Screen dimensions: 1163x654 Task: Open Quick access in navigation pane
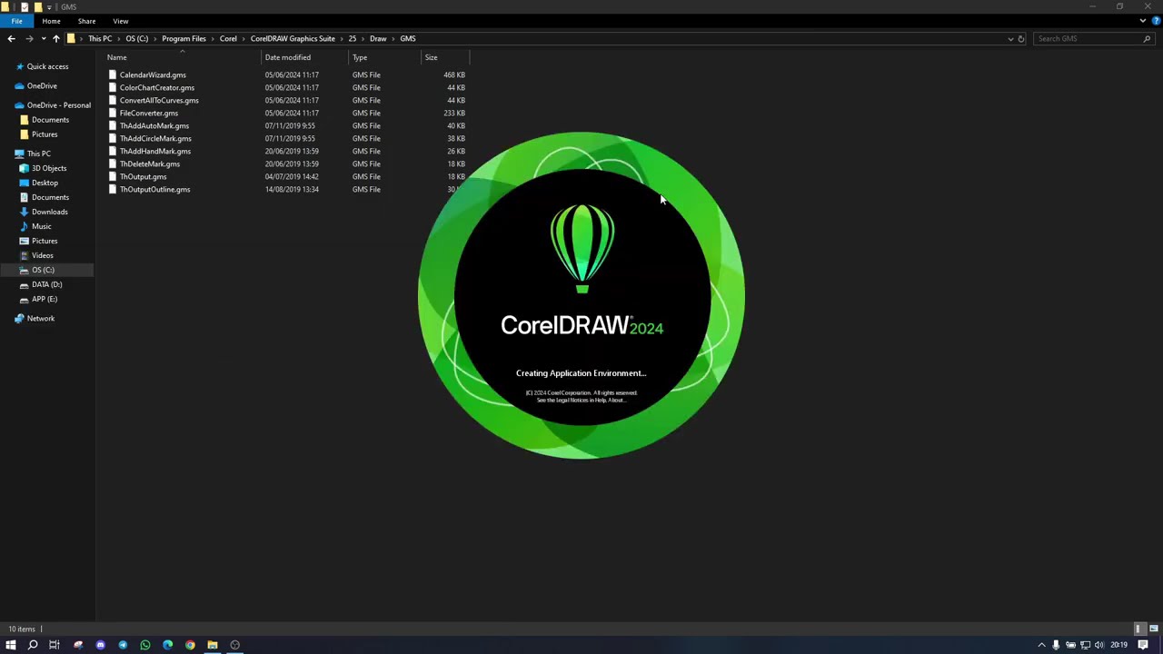point(47,66)
